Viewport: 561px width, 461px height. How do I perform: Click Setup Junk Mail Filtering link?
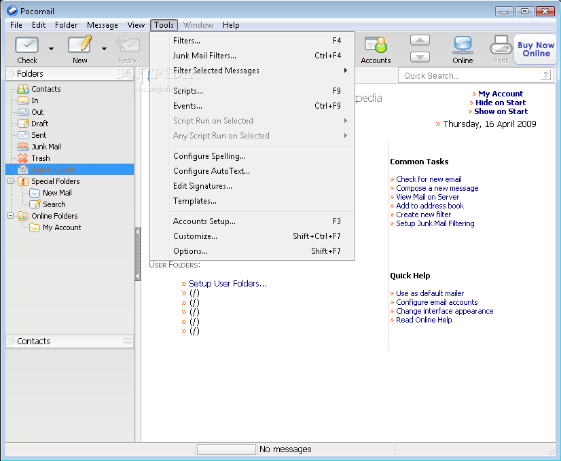pyautogui.click(x=435, y=223)
